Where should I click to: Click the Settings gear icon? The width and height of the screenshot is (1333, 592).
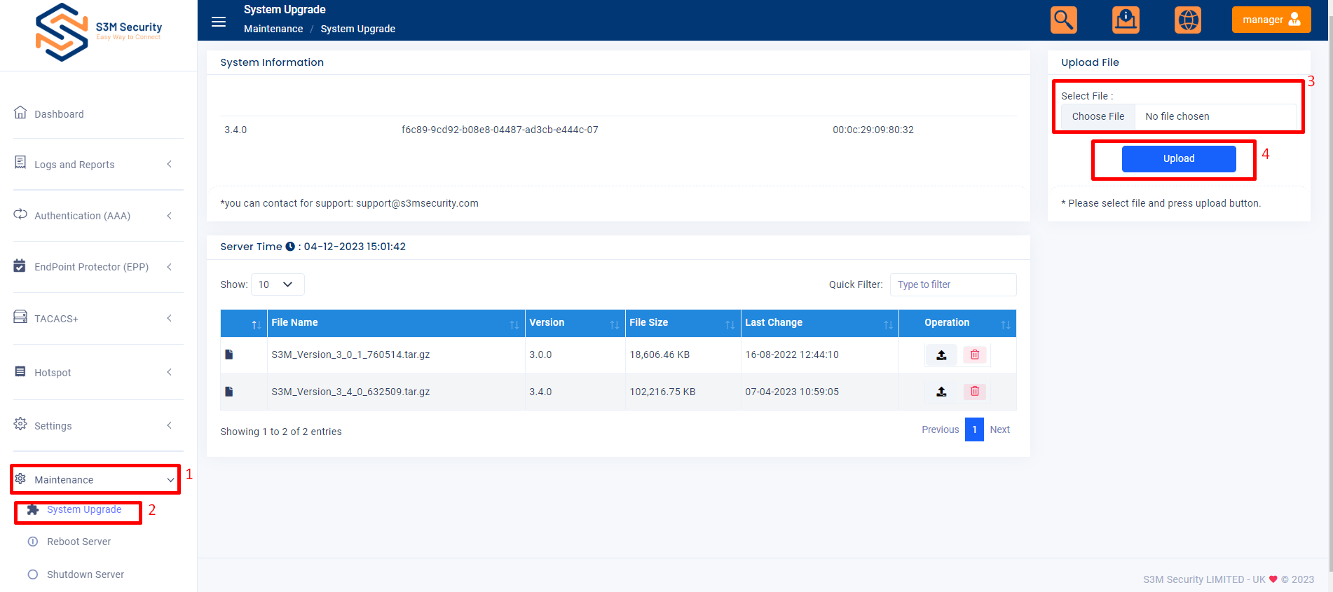tap(20, 424)
